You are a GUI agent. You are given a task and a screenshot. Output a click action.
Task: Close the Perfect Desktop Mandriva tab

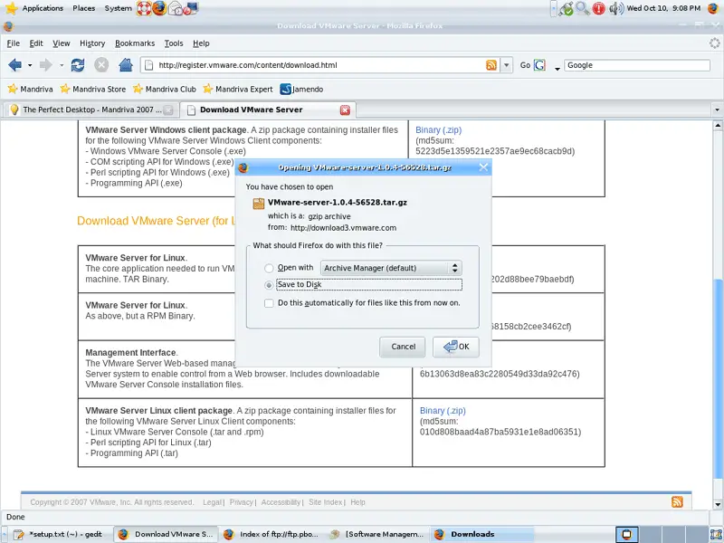point(168,110)
